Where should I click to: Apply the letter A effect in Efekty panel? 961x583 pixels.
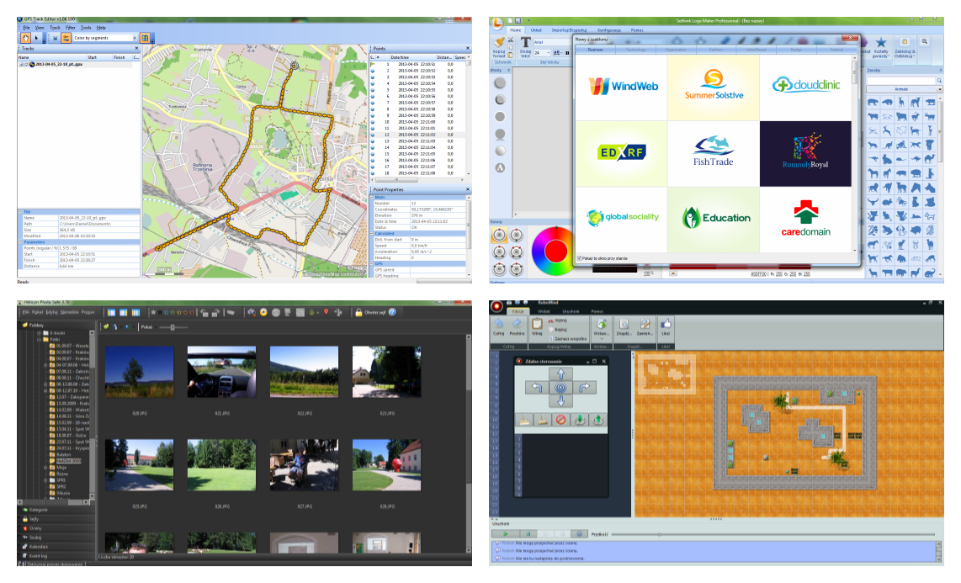point(500,167)
